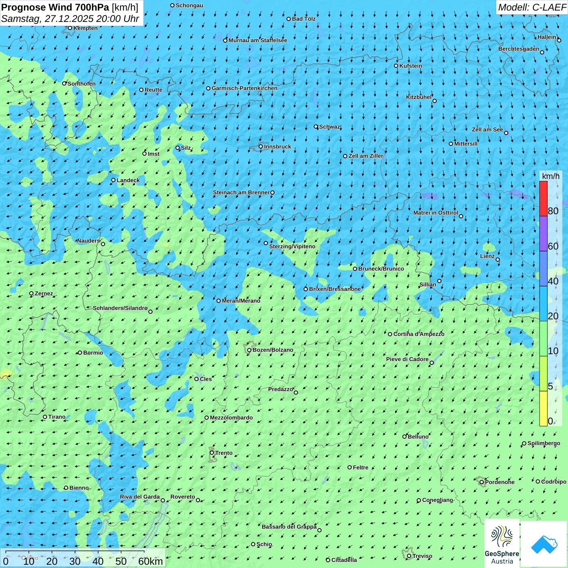
Task: Click the Sterzing/Vipiteno label
Action: point(292,246)
